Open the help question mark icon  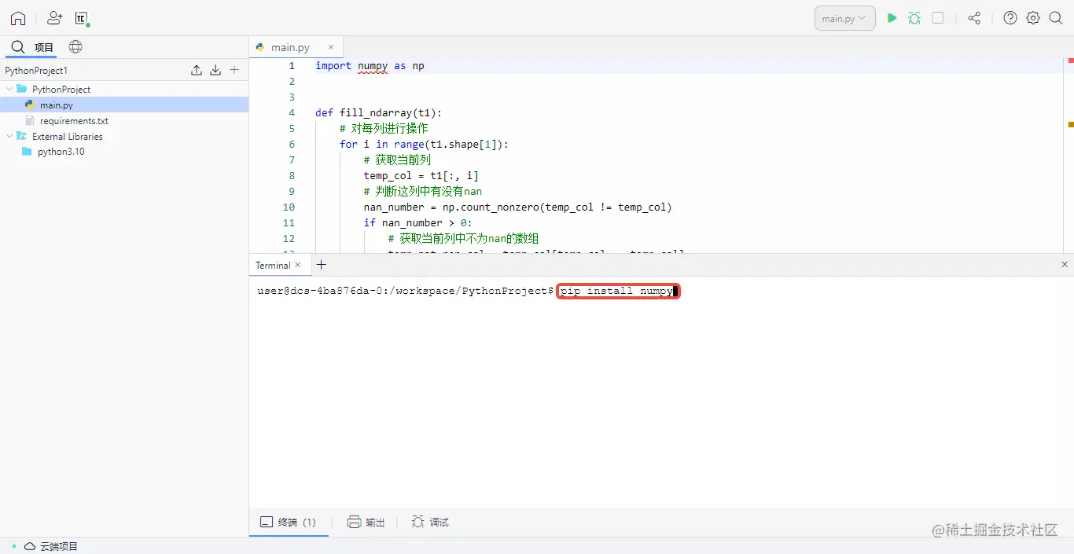tap(1010, 18)
